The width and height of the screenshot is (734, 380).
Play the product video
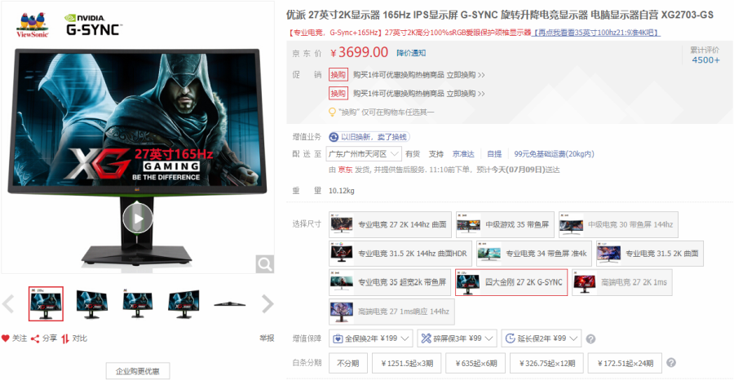[x=138, y=219]
